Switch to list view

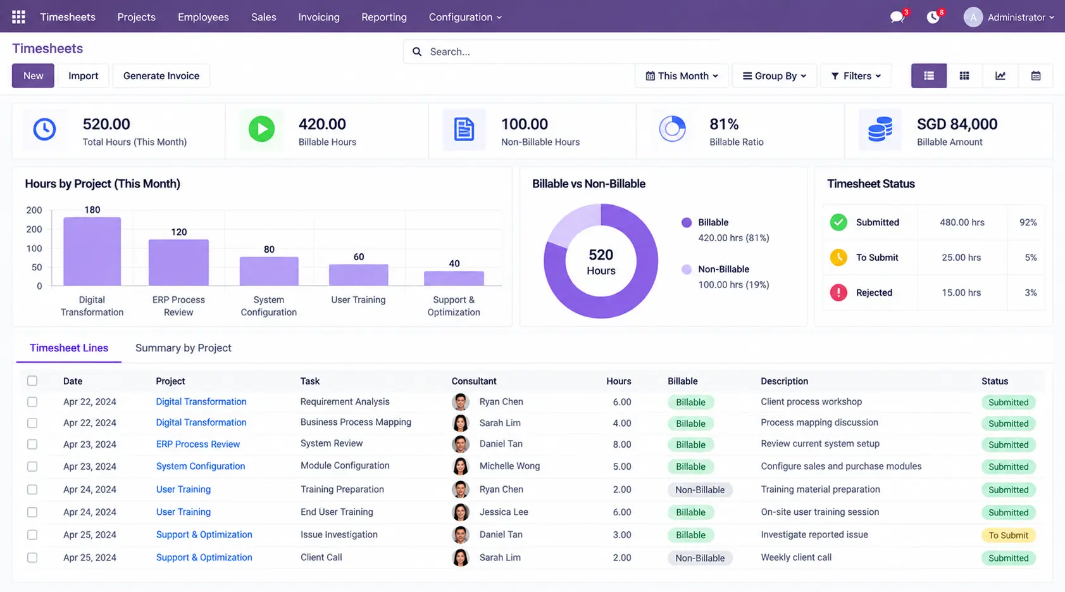coord(928,76)
